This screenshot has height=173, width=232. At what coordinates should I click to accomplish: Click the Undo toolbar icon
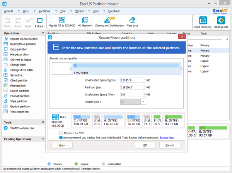7,22
